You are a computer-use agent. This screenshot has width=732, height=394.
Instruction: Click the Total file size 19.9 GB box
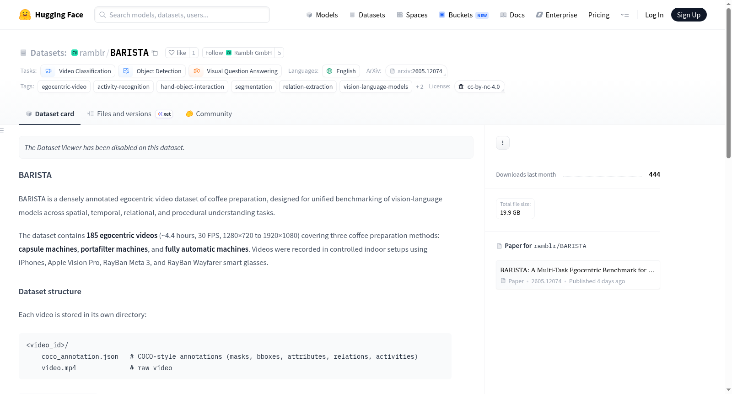point(515,209)
